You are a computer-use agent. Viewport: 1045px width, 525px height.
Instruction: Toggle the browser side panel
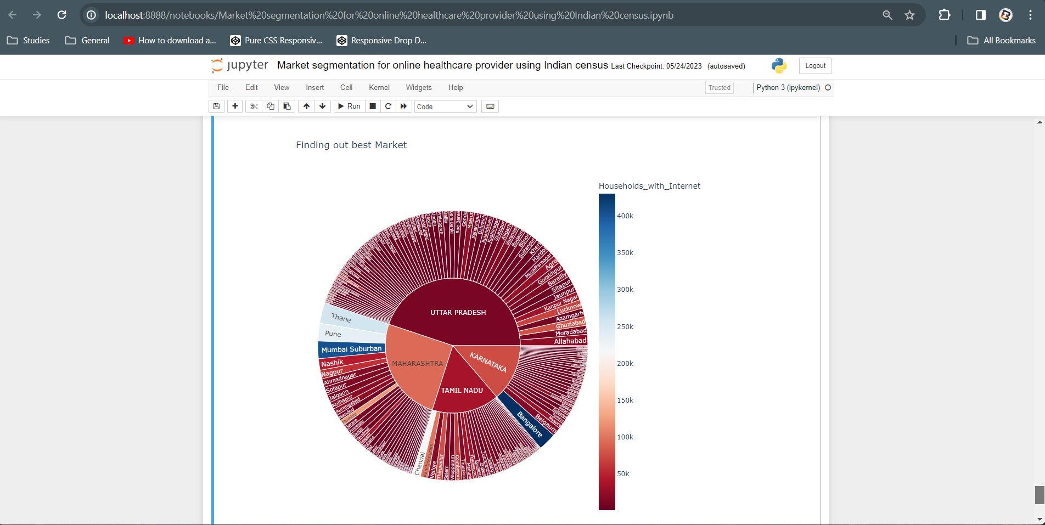click(x=980, y=15)
